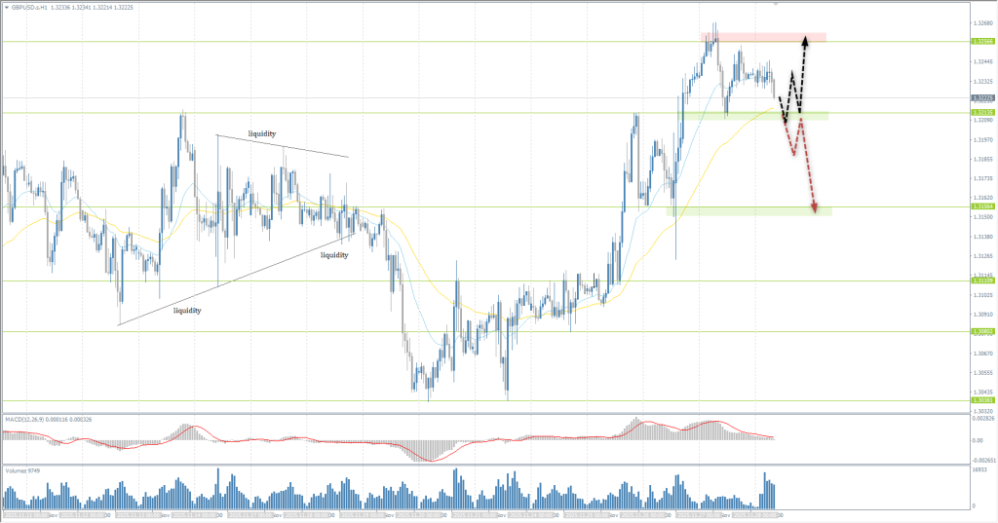998x523 pixels.
Task: Click the grey current price label 1.32225
Action: [982, 97]
